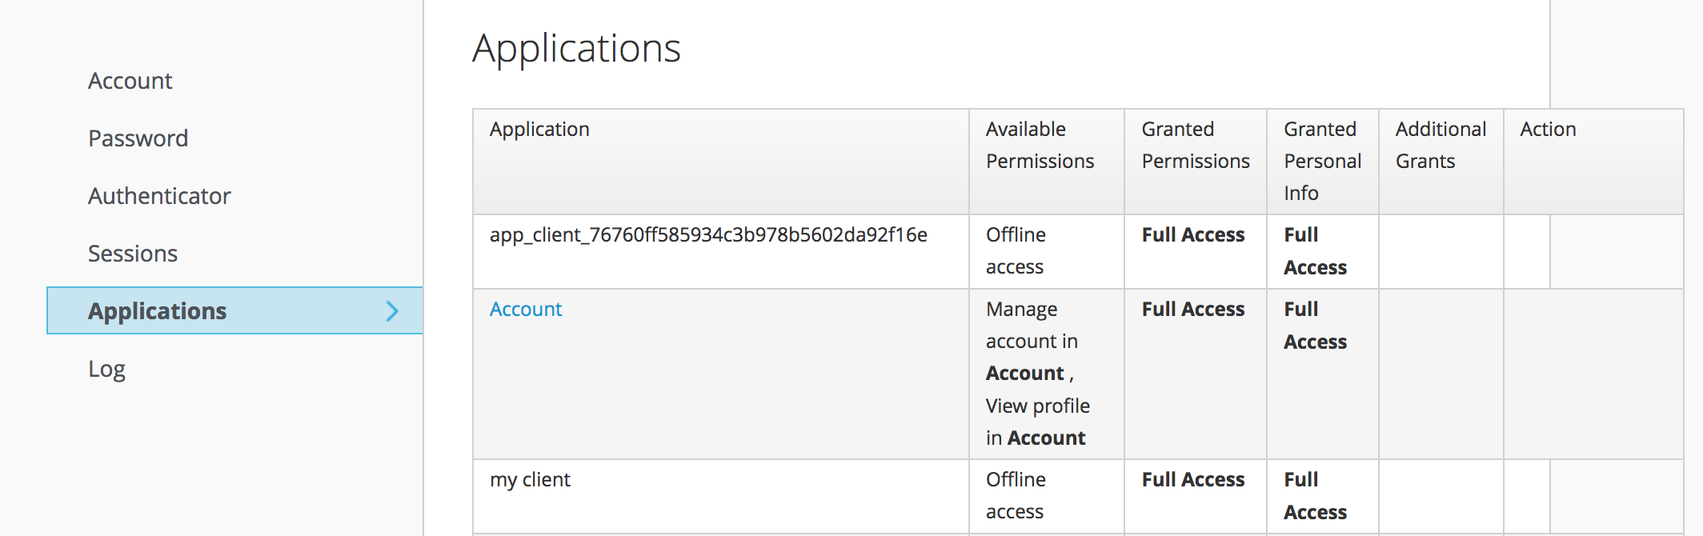View the Sessions page from sidebar
Screen dimensions: 1703x536
pyautogui.click(x=133, y=254)
